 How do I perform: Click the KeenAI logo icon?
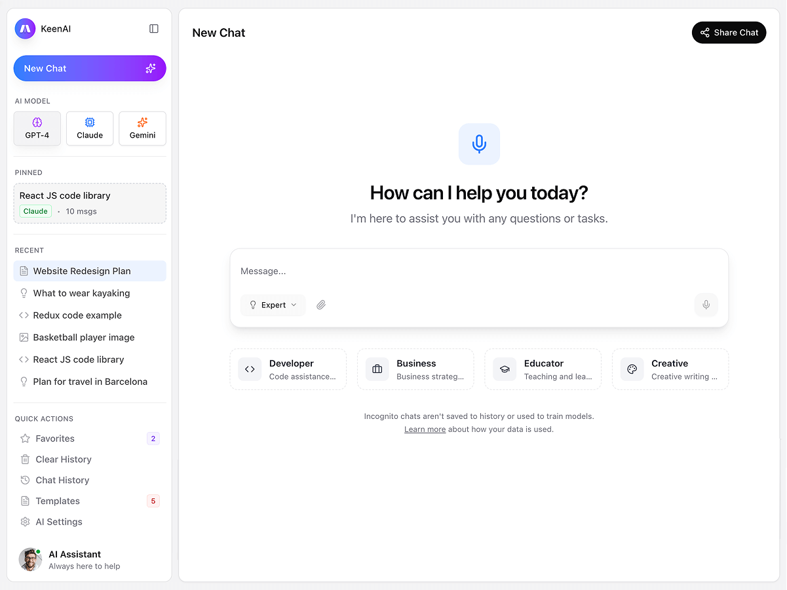tap(25, 29)
